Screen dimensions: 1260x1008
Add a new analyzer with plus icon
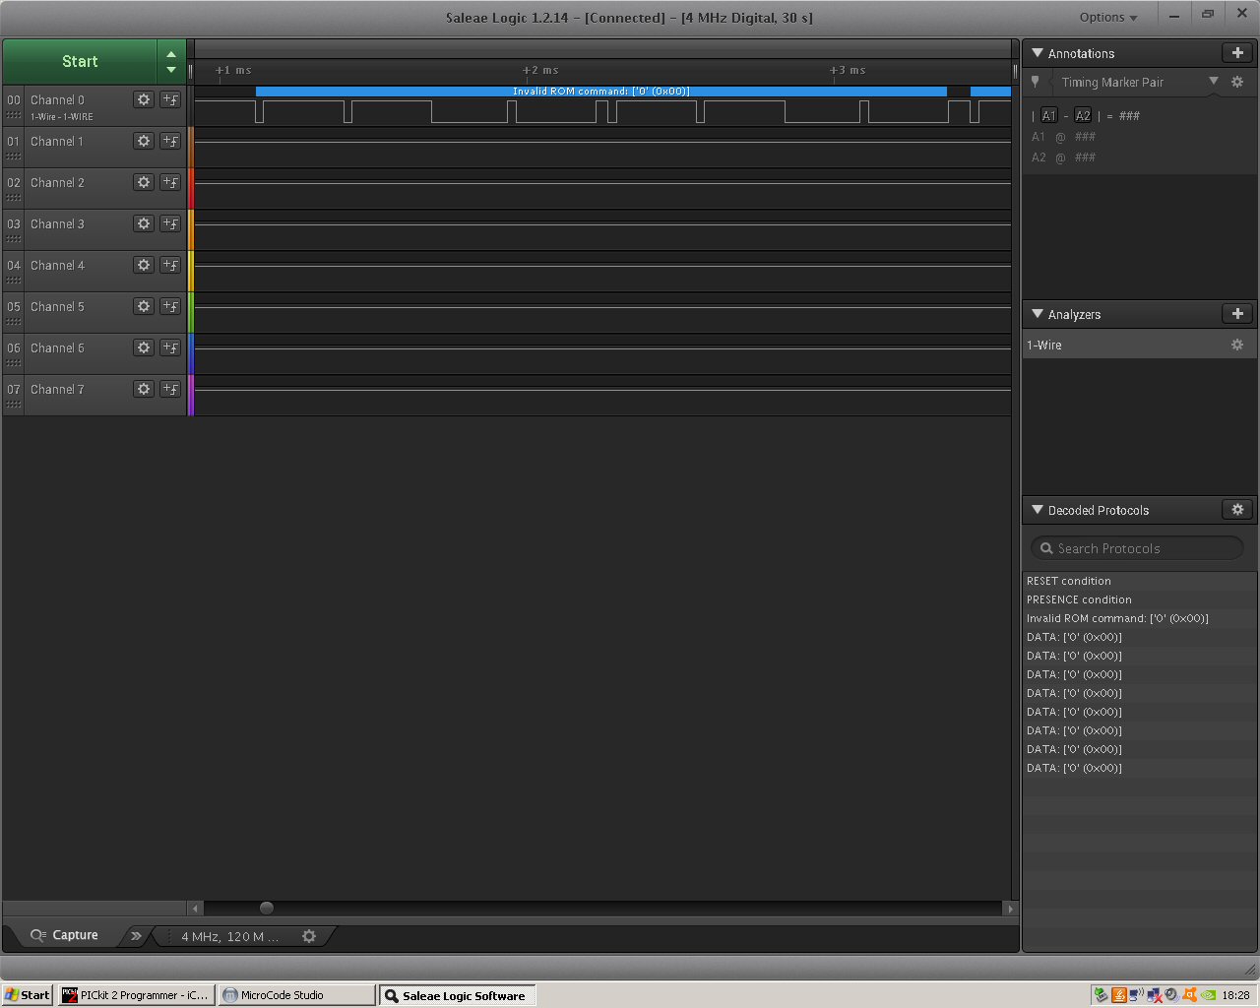click(x=1237, y=314)
